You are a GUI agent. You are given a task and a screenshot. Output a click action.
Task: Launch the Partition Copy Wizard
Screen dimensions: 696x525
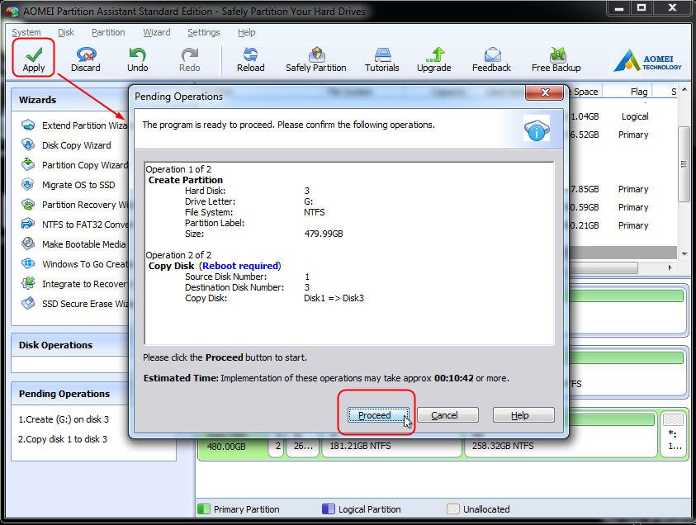click(x=74, y=165)
